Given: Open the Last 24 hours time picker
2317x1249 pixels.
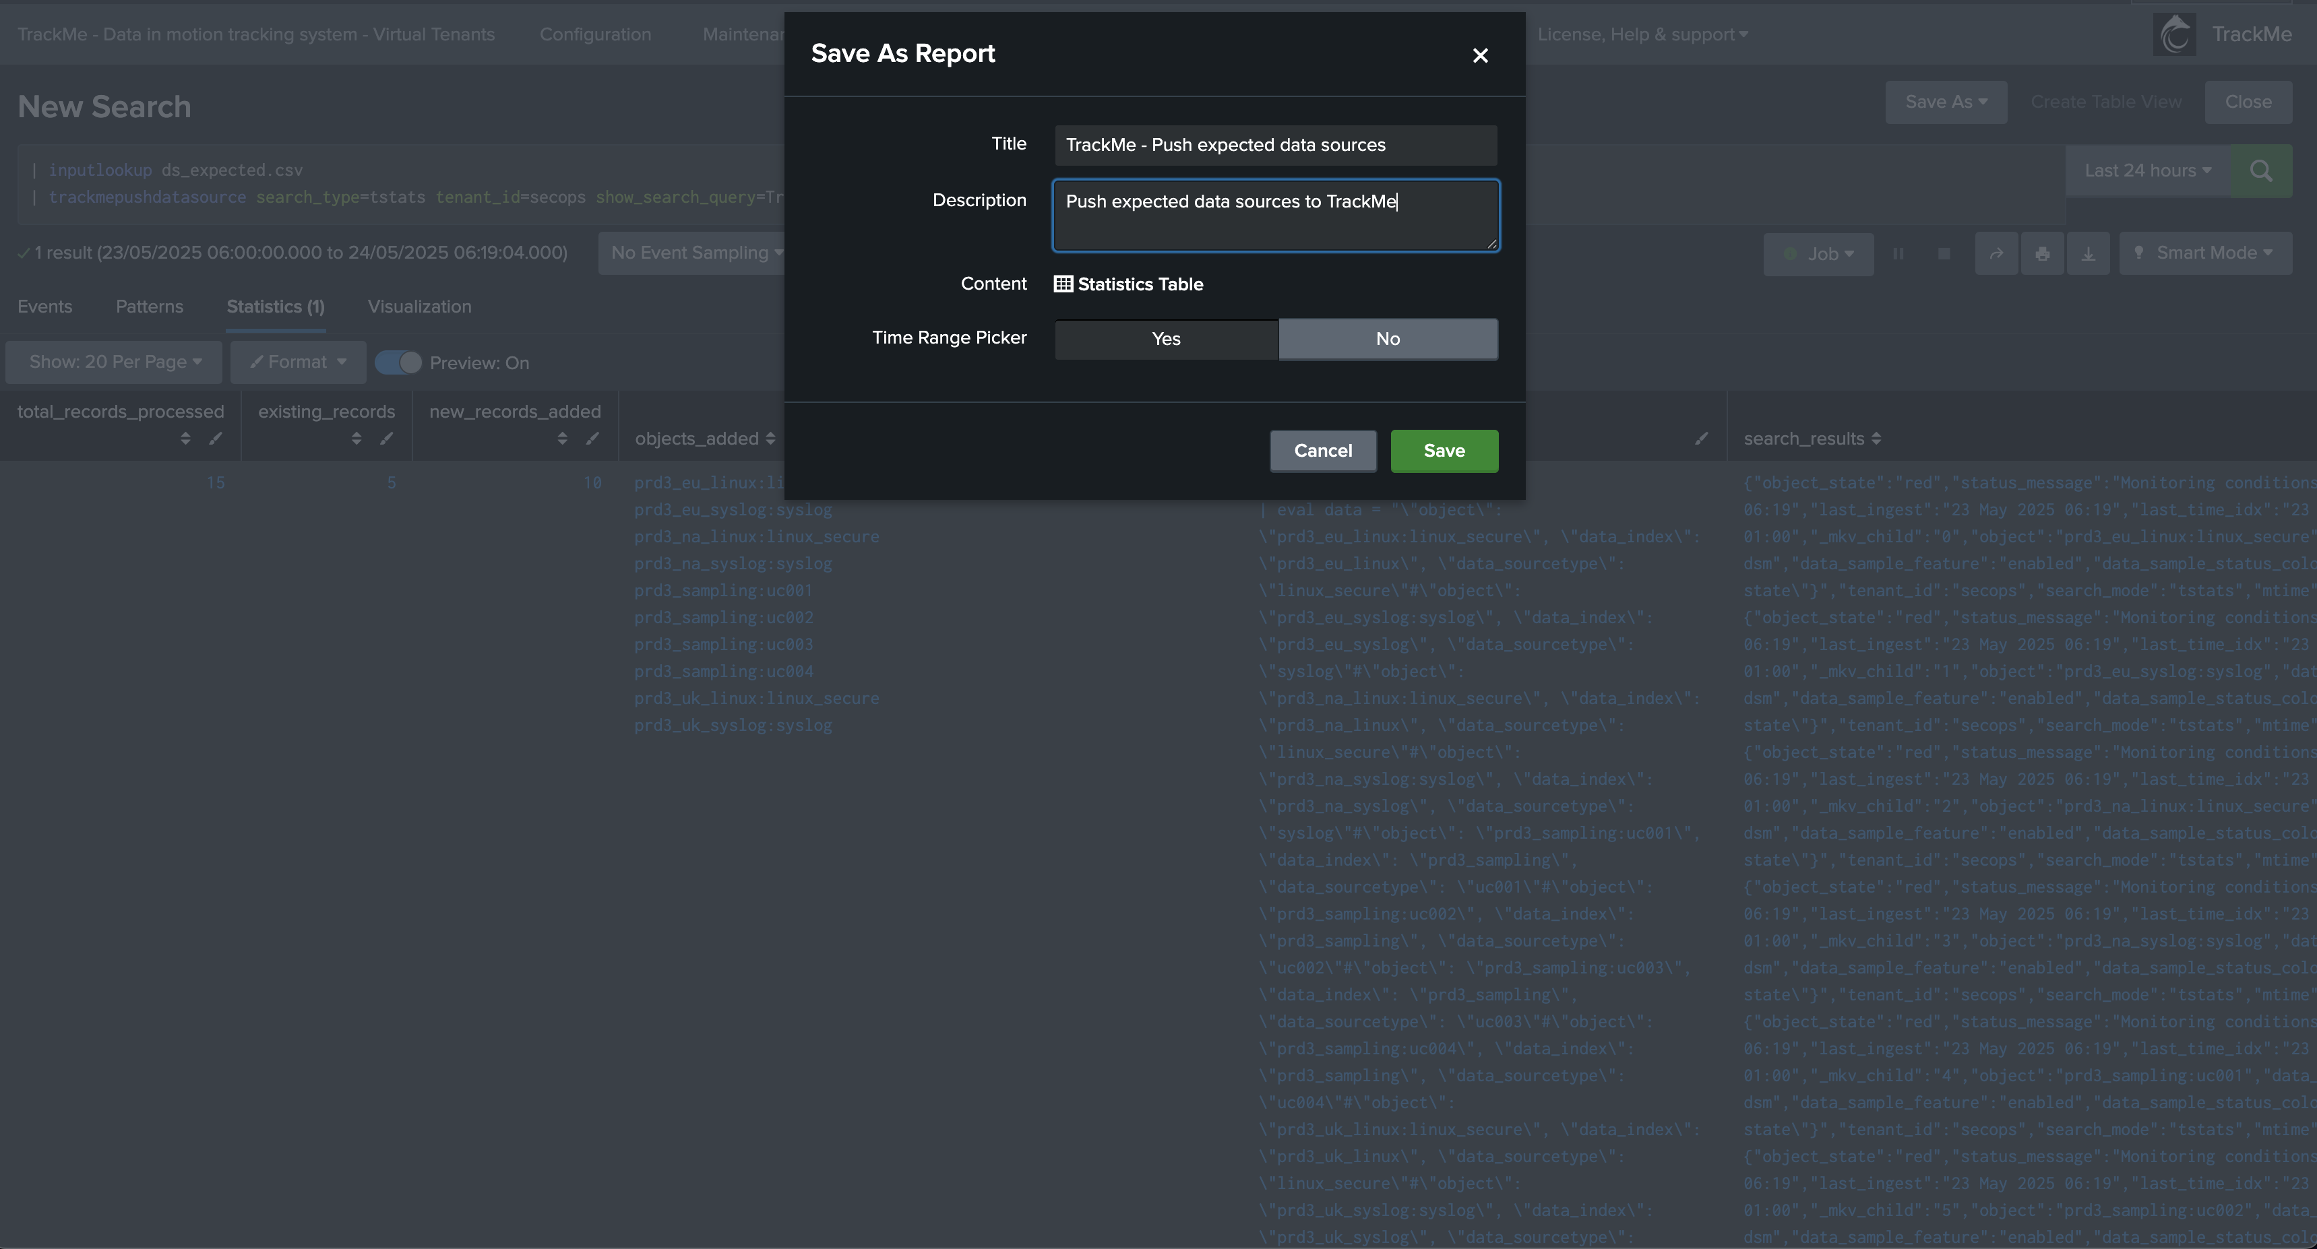Looking at the screenshot, I should coord(2147,171).
